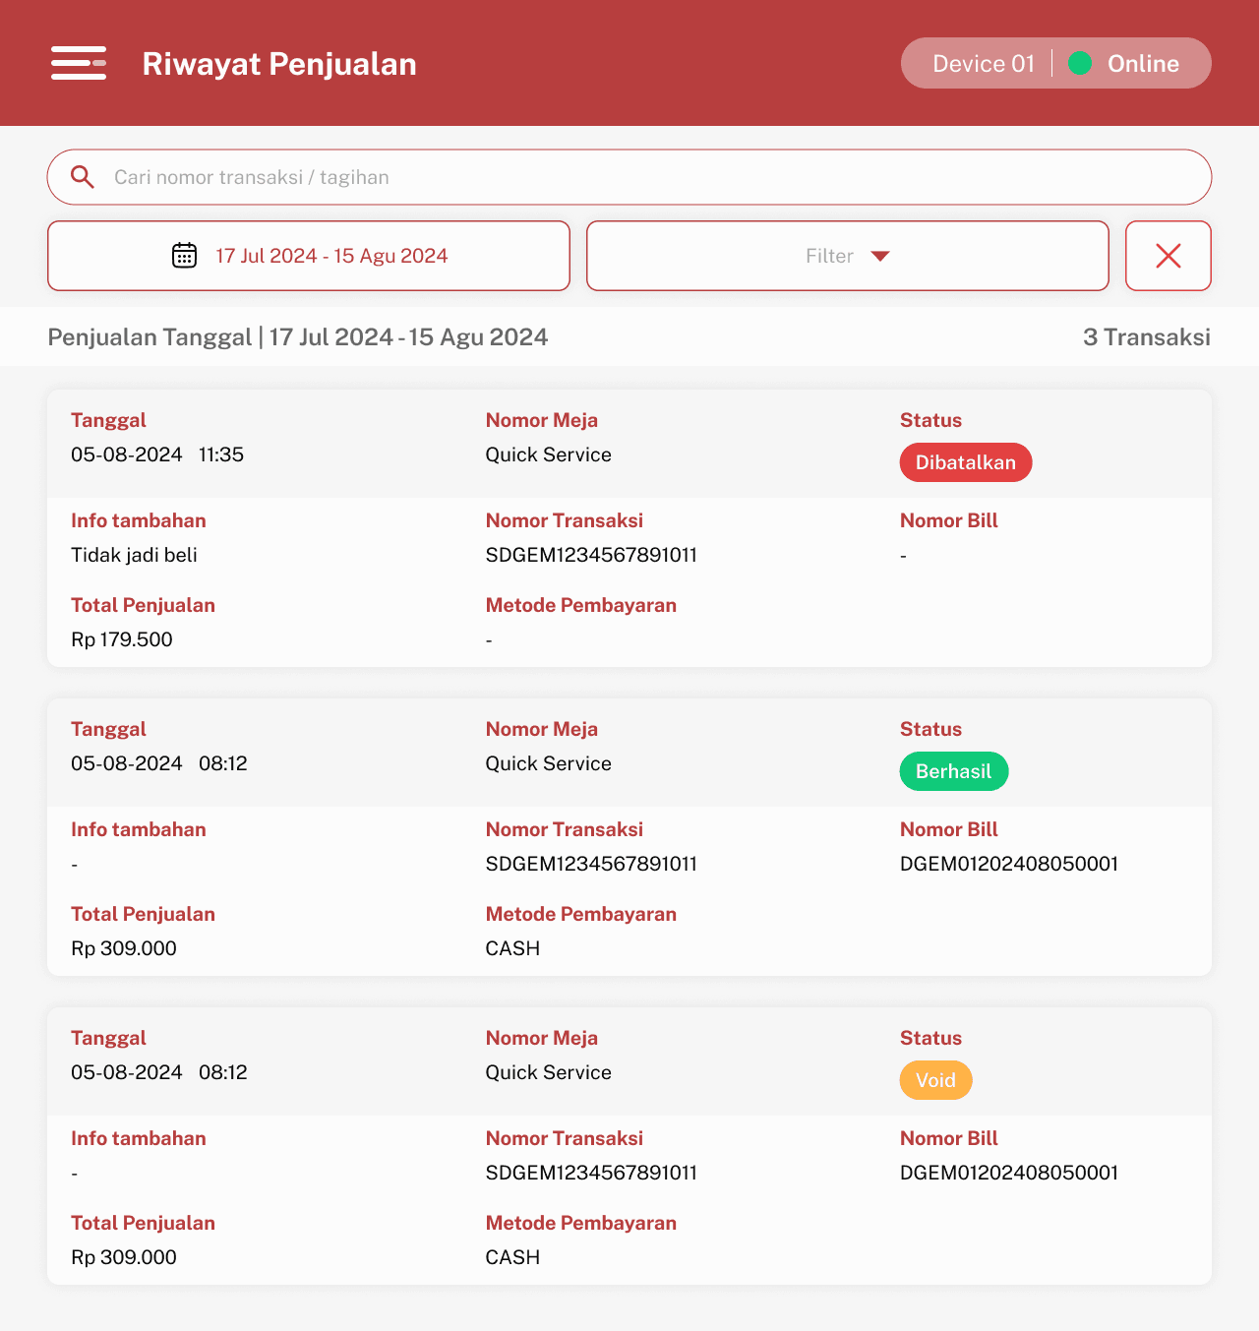Viewport: 1259px width, 1331px height.
Task: Click CASH payment method in Void card
Action: coord(512,1257)
